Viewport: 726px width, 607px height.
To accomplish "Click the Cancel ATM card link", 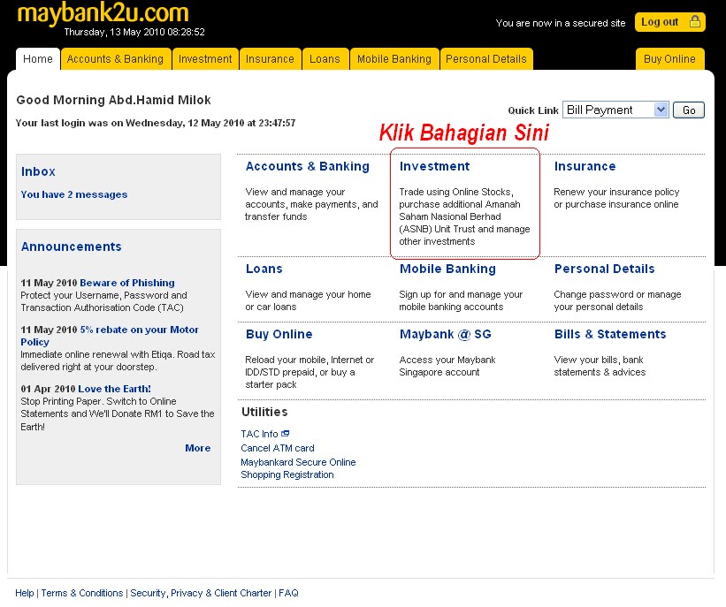I will (278, 448).
